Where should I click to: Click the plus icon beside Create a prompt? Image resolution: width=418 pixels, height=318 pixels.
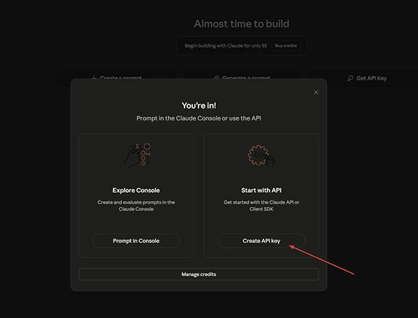pyautogui.click(x=95, y=78)
